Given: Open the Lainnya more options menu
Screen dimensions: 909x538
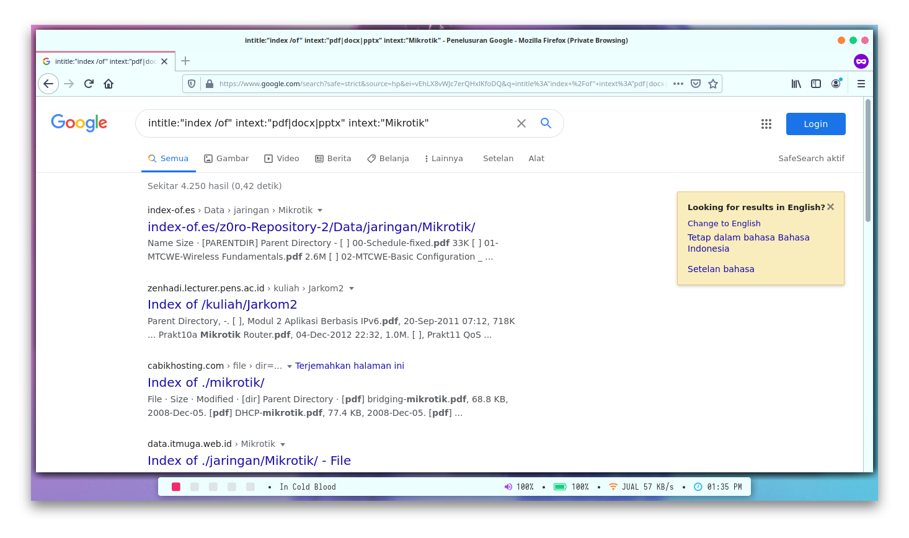Looking at the screenshot, I should 444,159.
